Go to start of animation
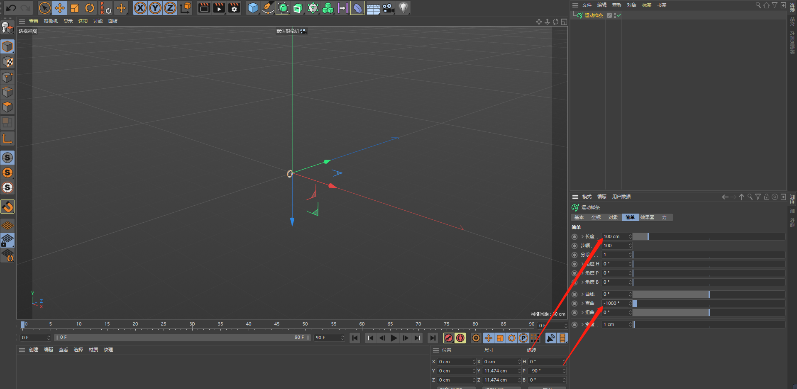797x389 pixels. point(355,338)
